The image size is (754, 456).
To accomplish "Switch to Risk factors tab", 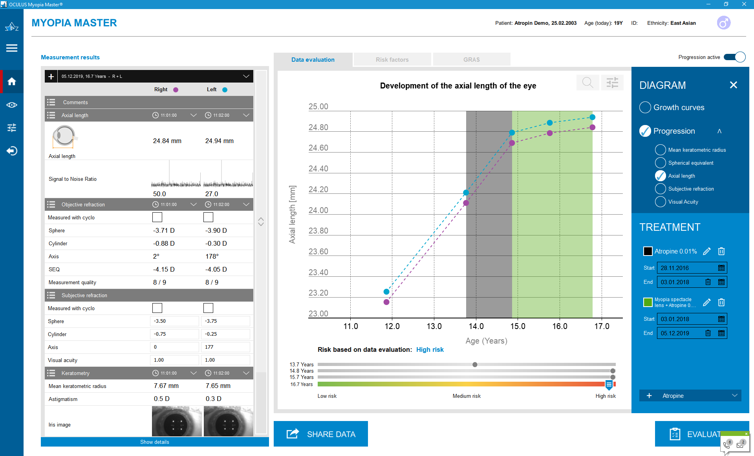I will coord(392,60).
